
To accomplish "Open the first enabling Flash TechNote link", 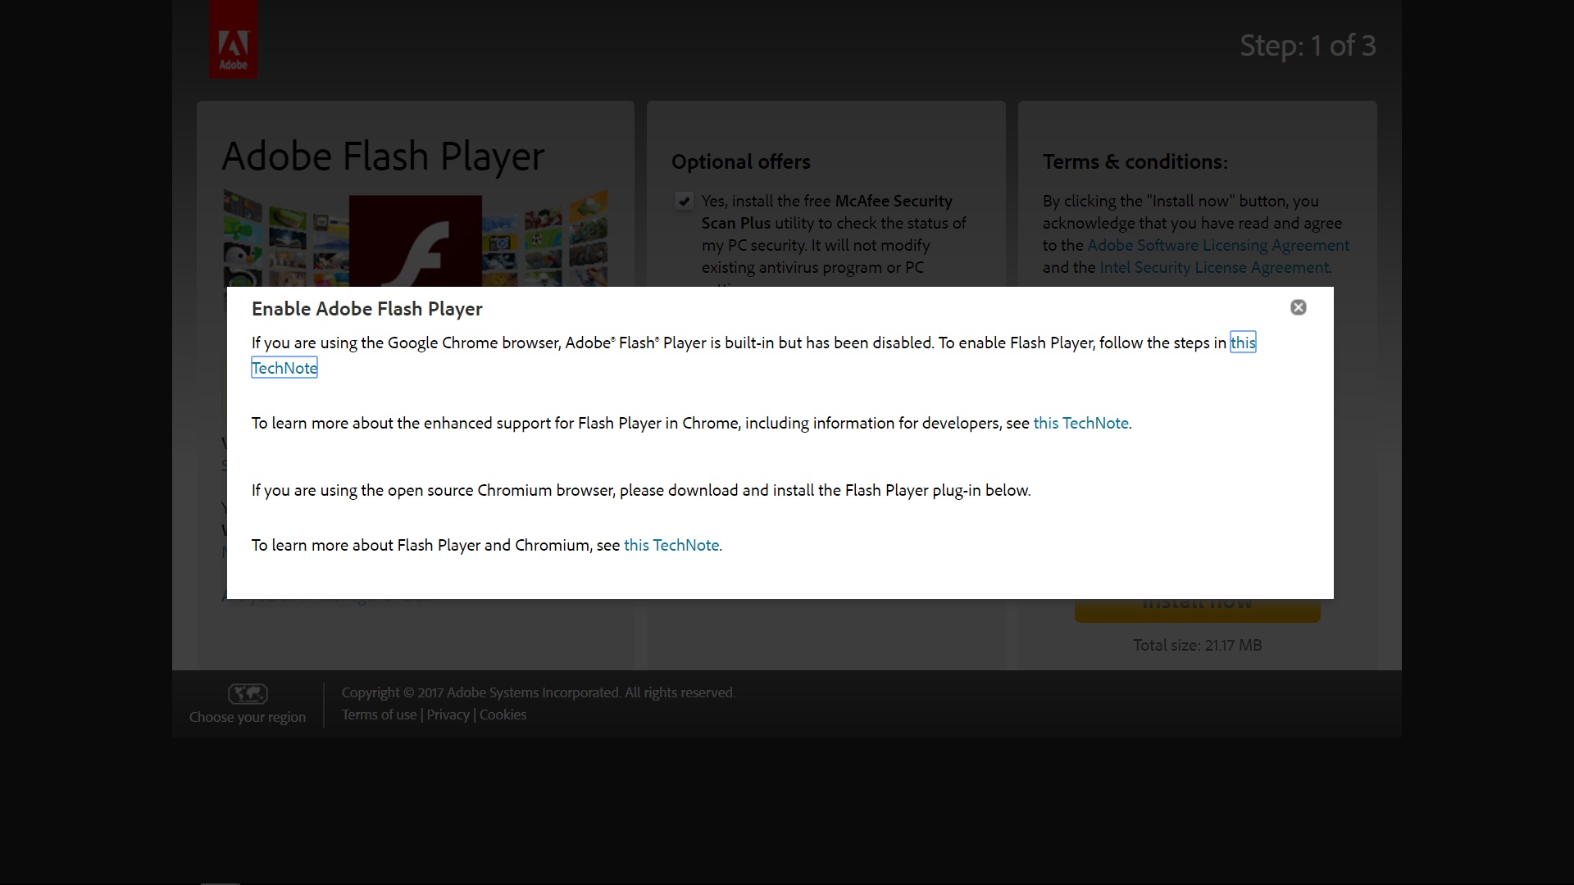I will [x=284, y=367].
